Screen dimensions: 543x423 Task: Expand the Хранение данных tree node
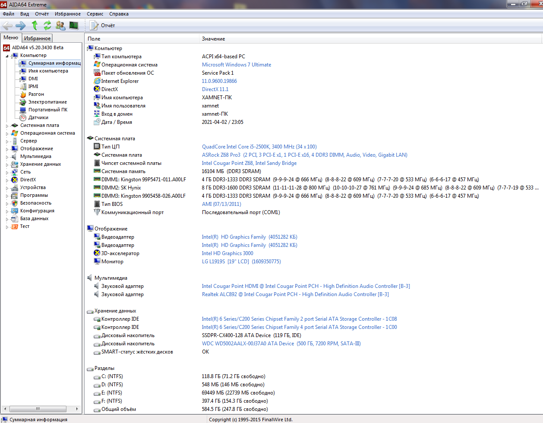(x=7, y=164)
